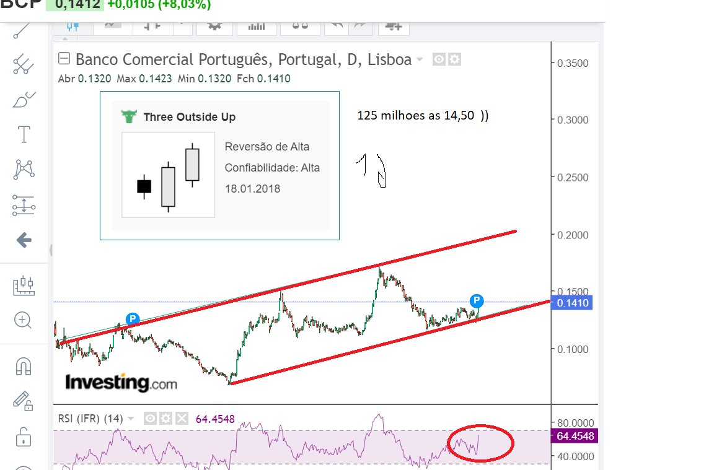
Task: Select the XABCD pattern tool
Action: [x=24, y=169]
